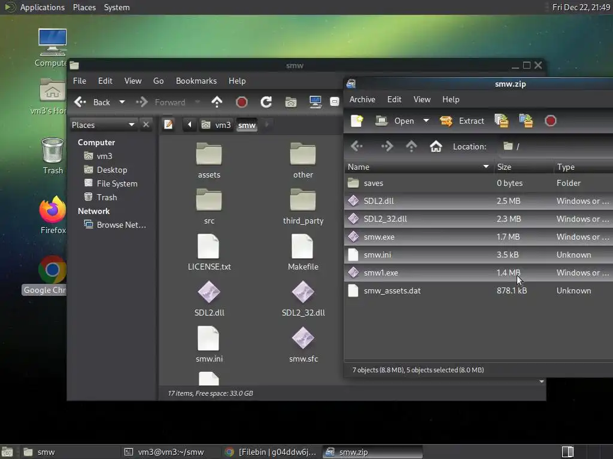Image resolution: width=613 pixels, height=459 pixels.
Task: Open the File menu in file manager
Action: (x=80, y=81)
